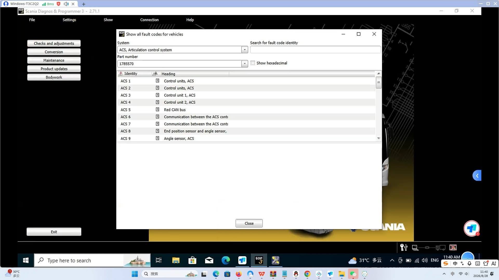The height and width of the screenshot is (280, 499).
Task: Click the USB interface status icon
Action: [x=404, y=248]
